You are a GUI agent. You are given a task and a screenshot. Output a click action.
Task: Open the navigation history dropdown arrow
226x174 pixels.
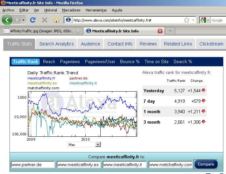(x=23, y=20)
